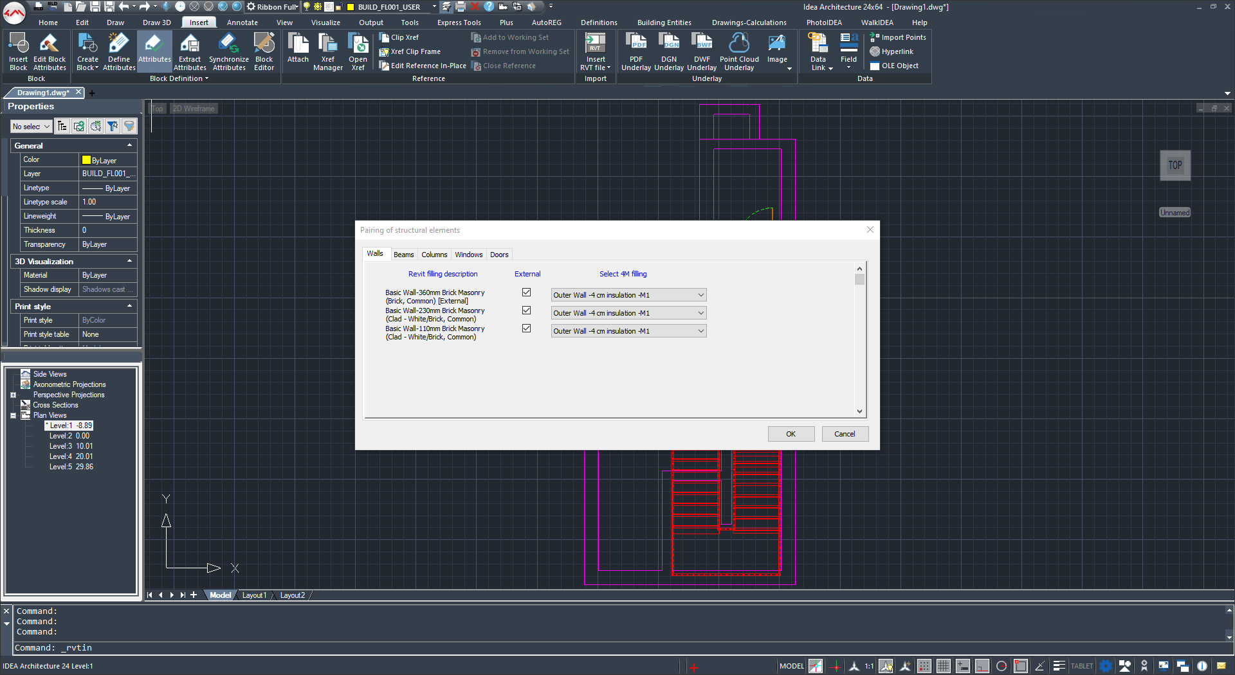Screen dimensions: 1235x675
Task: Click the yellow ByLayer color swatch
Action: coord(86,160)
